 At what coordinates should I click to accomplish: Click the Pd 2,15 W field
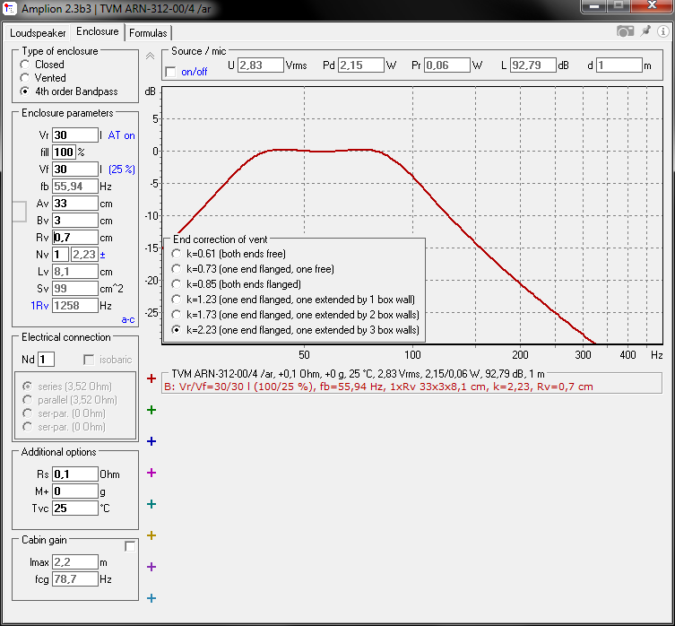click(360, 65)
